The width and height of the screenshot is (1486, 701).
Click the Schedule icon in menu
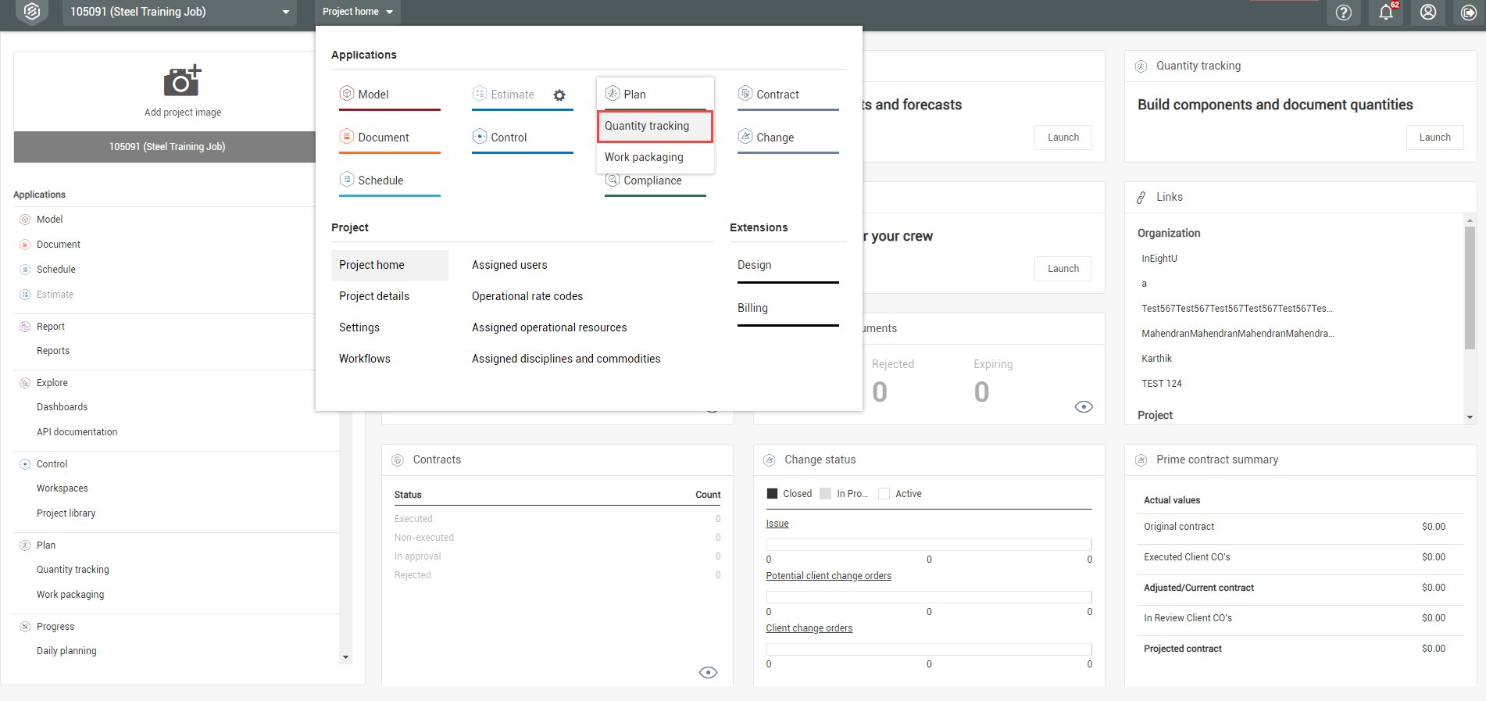coord(347,180)
